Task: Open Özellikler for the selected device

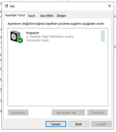Action: 97,113
